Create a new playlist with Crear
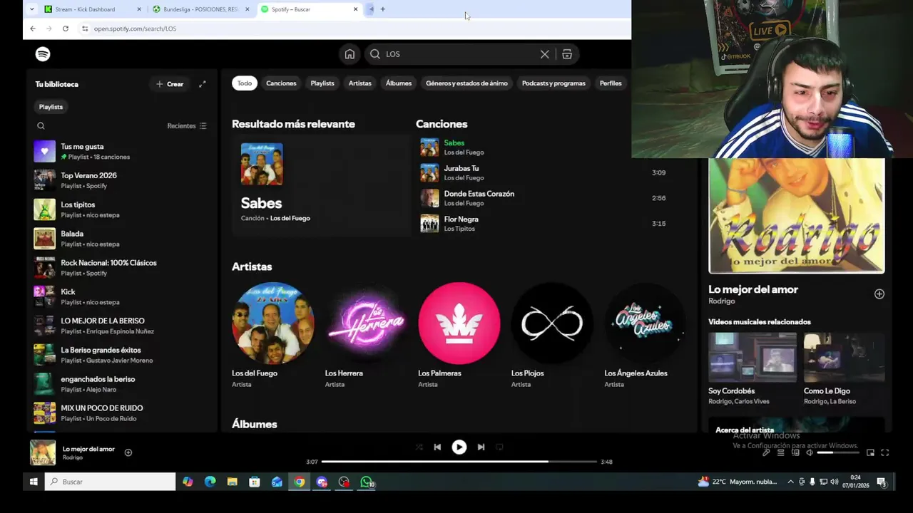 (x=170, y=84)
